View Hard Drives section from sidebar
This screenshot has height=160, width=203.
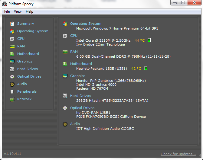[x=28, y=69]
